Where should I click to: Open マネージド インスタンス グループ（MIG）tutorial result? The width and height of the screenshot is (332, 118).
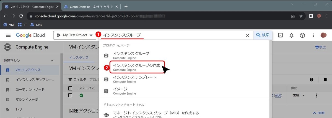pyautogui.click(x=185, y=115)
